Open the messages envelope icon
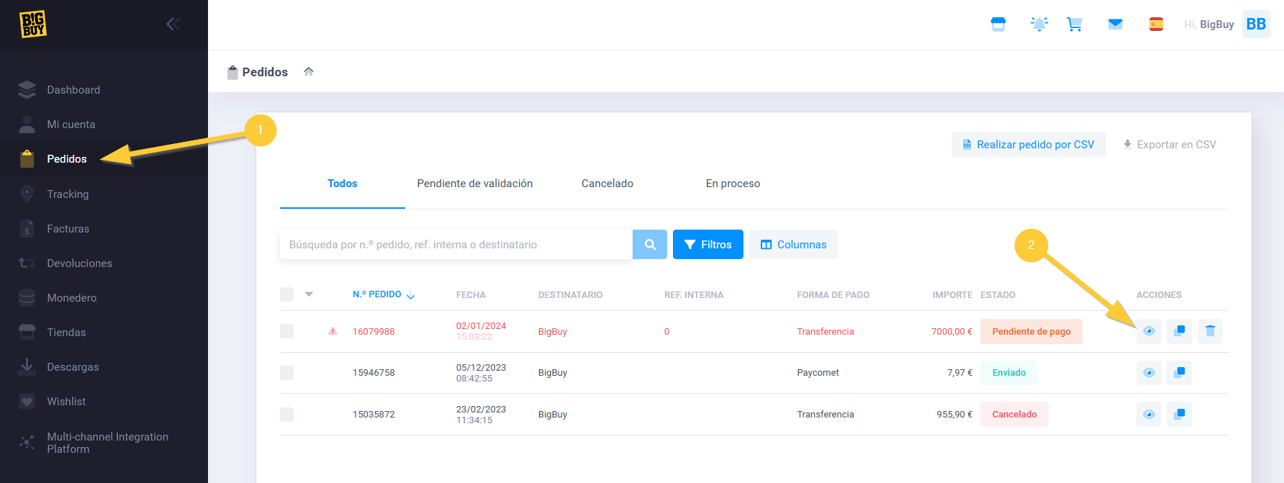The image size is (1284, 483). (x=1116, y=24)
